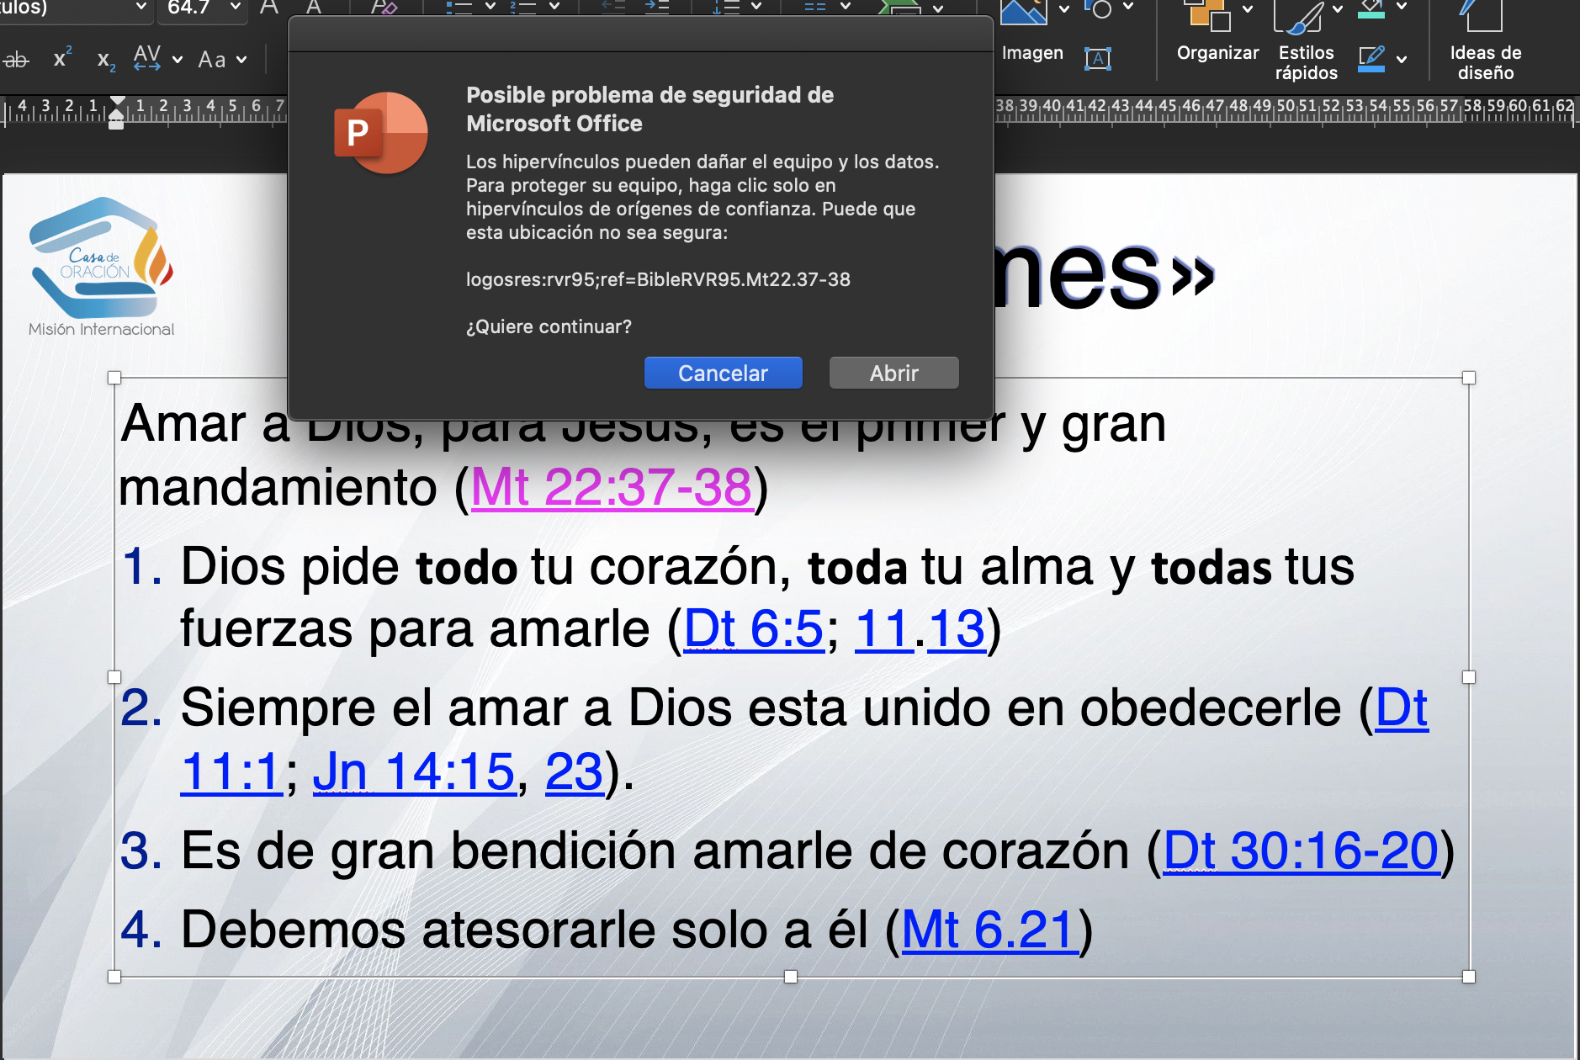Open the font size dropdown arrow
The image size is (1580, 1060).
235,8
